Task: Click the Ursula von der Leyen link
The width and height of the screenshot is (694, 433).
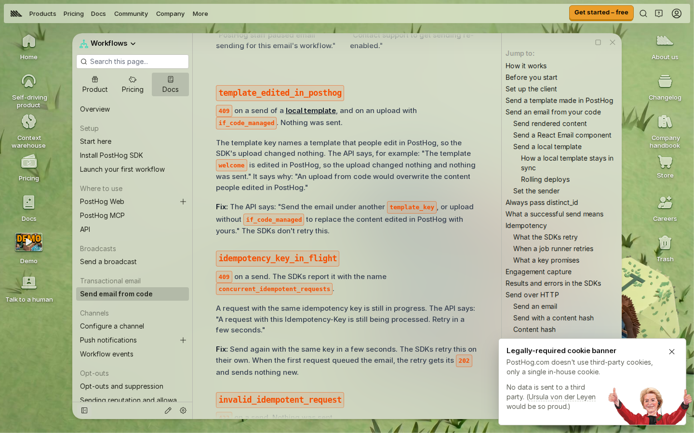Action: 562,397
